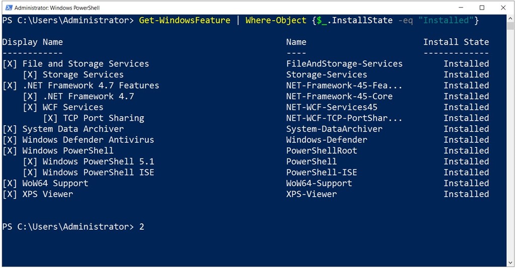Click the NET-Framework-45-Core name entry
This screenshot has width=516, height=268.
[339, 97]
